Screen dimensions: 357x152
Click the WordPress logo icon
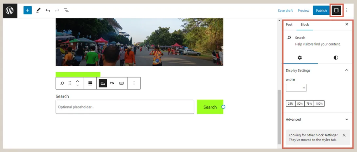click(x=10, y=10)
